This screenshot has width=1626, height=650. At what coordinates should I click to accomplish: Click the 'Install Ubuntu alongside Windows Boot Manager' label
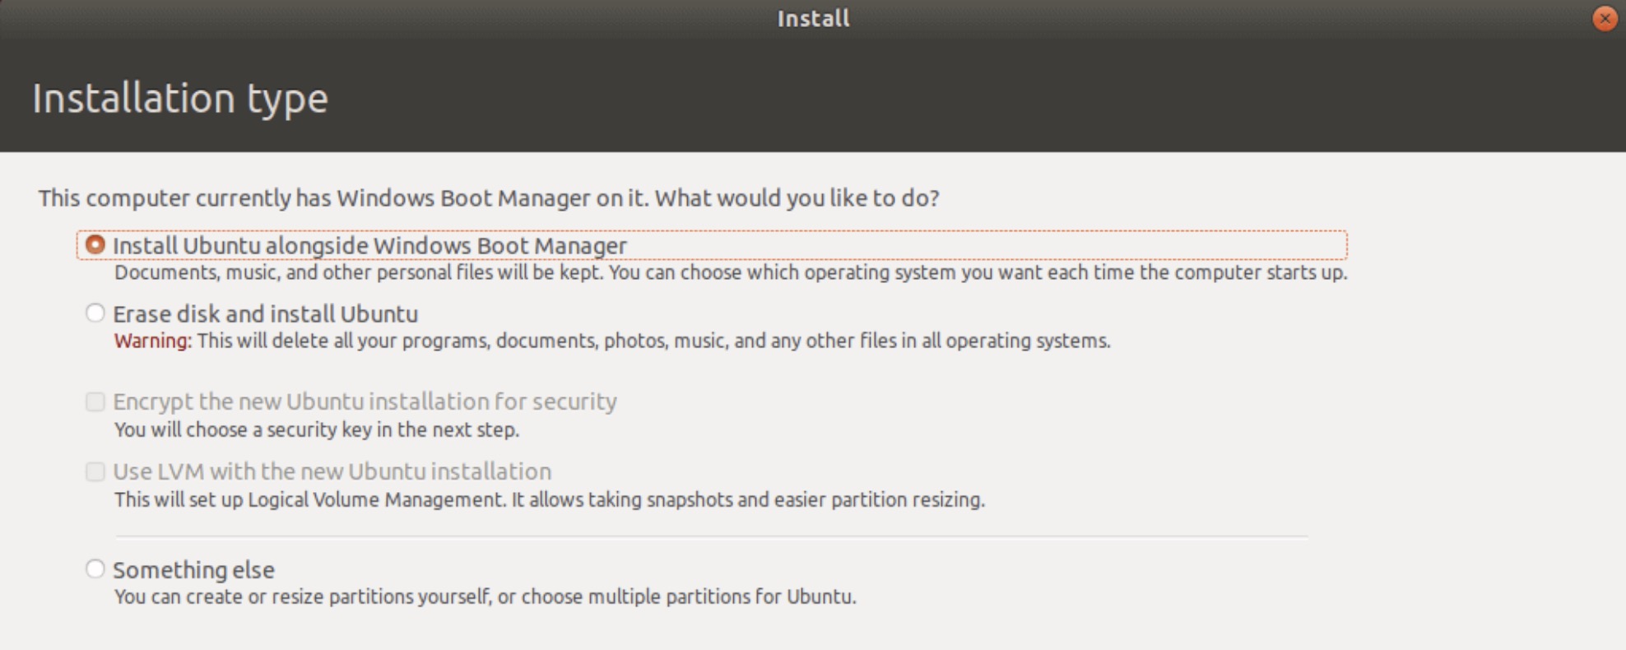[x=369, y=246]
